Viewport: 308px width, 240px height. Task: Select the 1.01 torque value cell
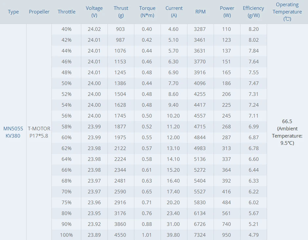147,235
